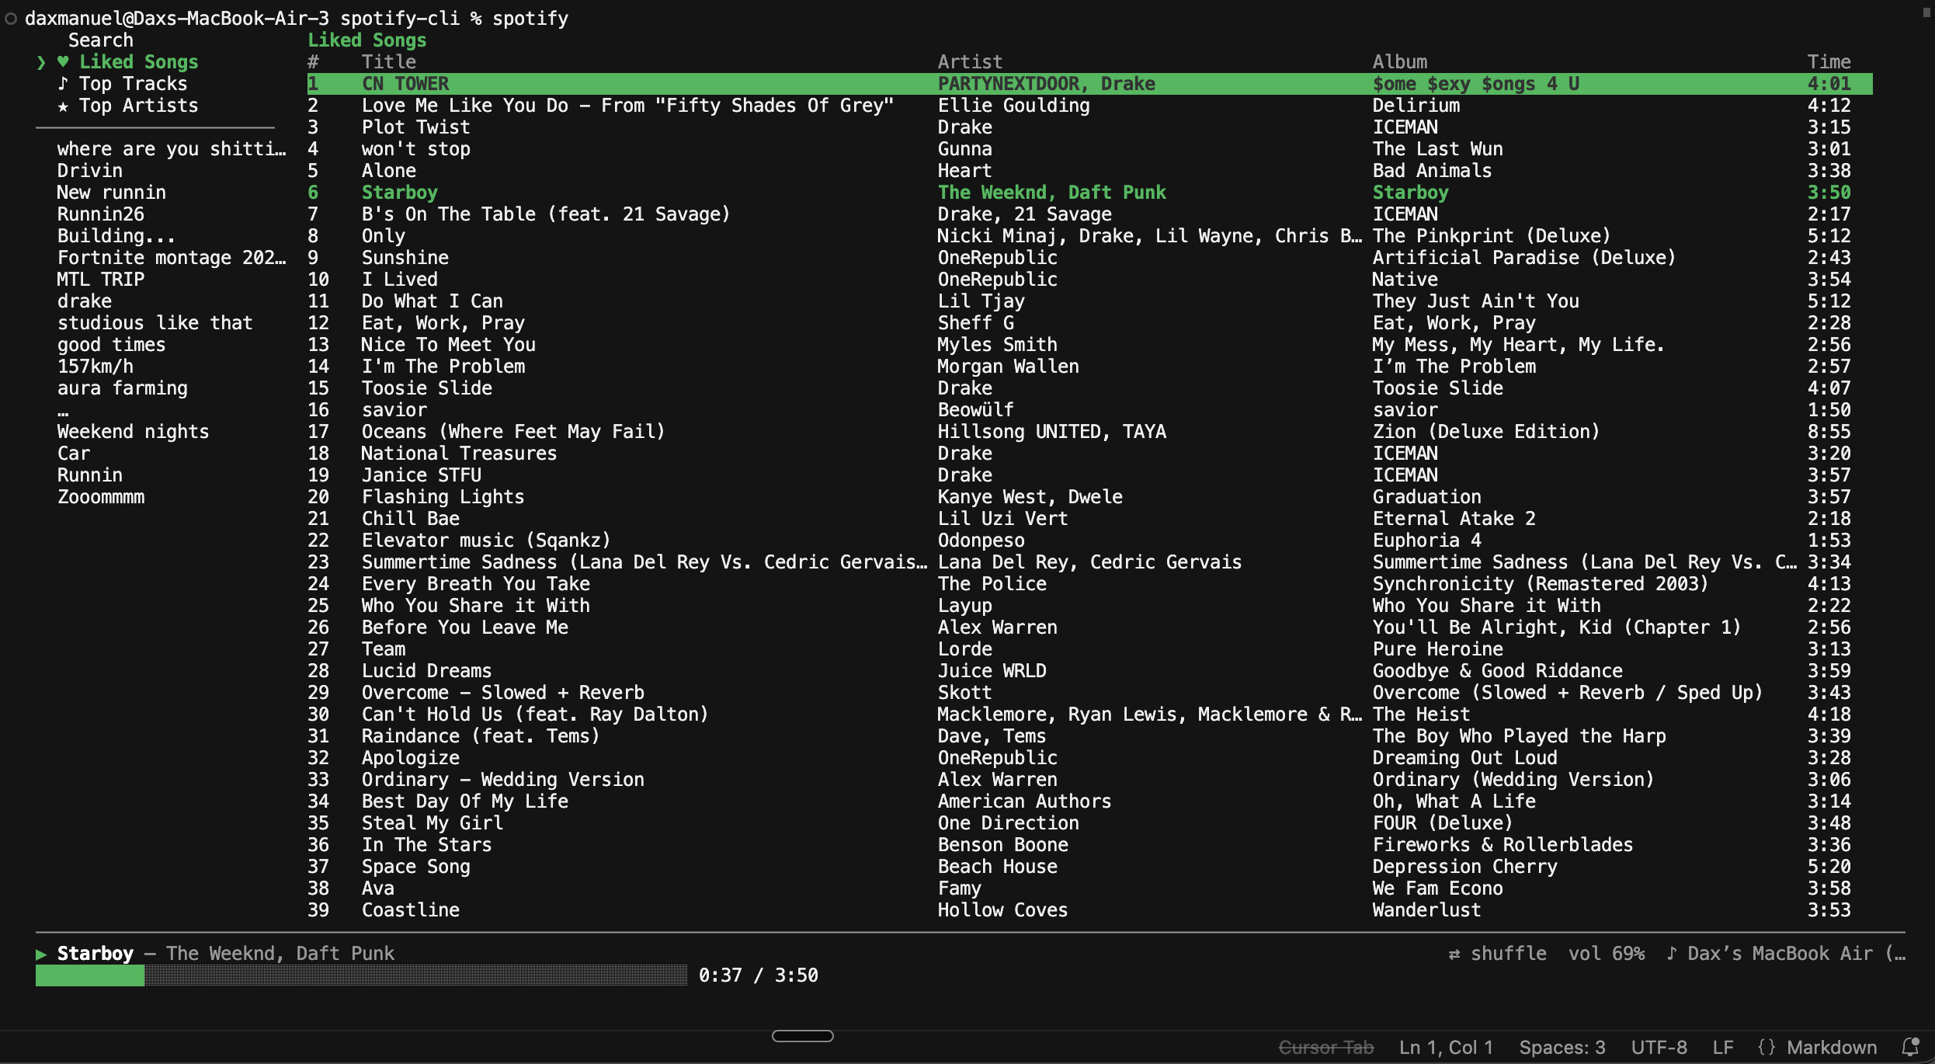
Task: Click the artist Morgan Wallen
Action: [x=1008, y=367]
